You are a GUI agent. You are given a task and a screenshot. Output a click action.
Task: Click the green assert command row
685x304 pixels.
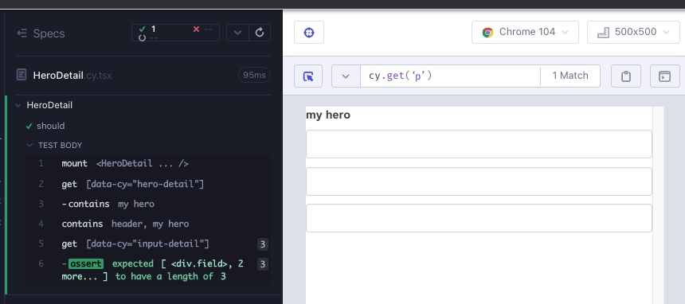tap(147, 270)
